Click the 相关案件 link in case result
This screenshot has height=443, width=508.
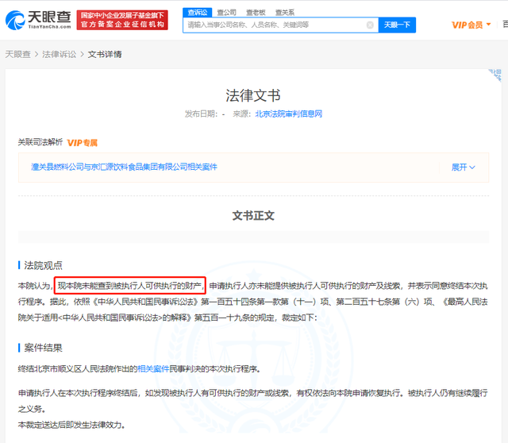coord(153,369)
